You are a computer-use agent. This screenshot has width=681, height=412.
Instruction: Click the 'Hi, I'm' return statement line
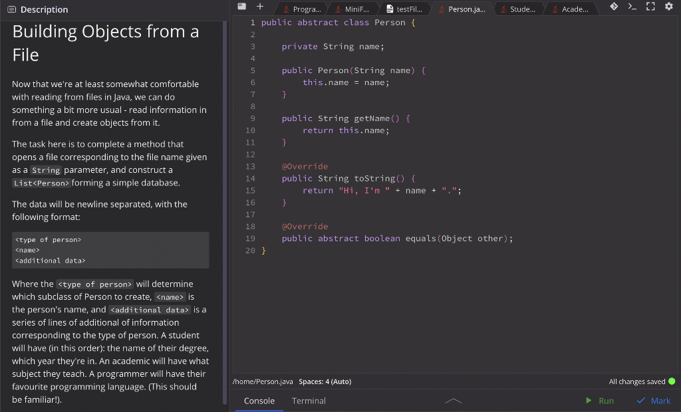coord(382,191)
